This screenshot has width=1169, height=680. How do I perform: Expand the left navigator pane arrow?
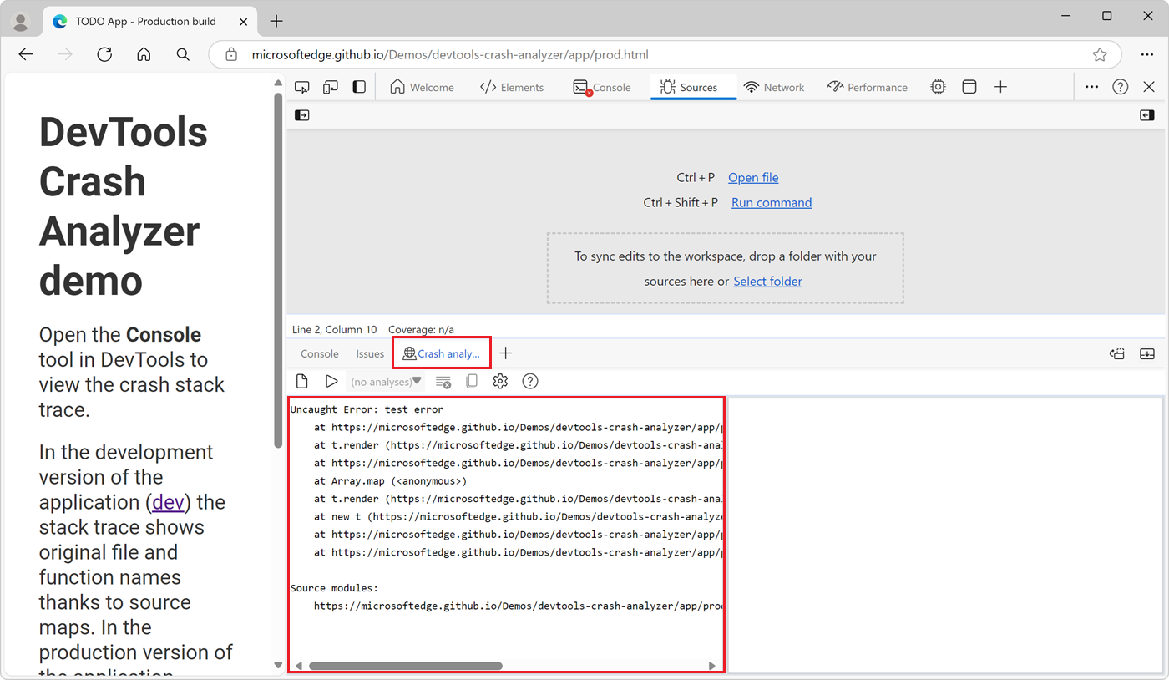pyautogui.click(x=301, y=114)
